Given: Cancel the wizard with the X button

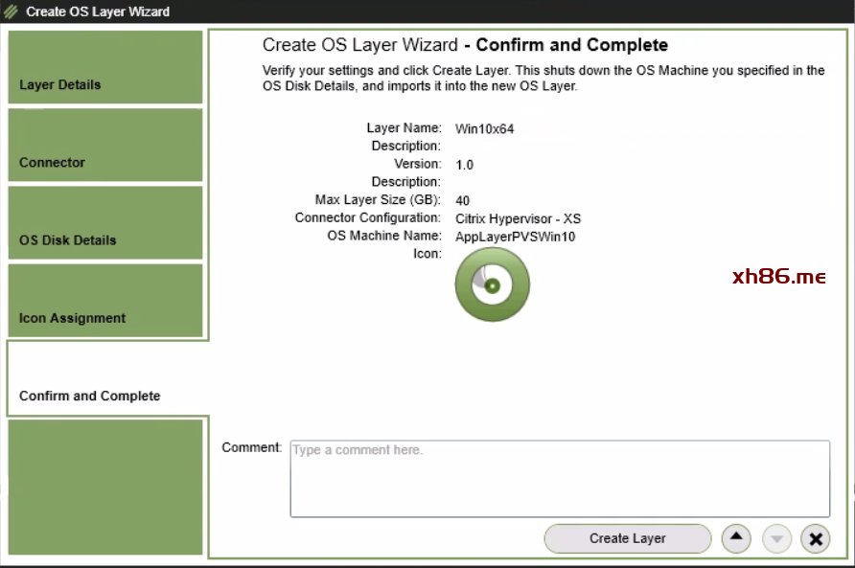Looking at the screenshot, I should 815,538.
